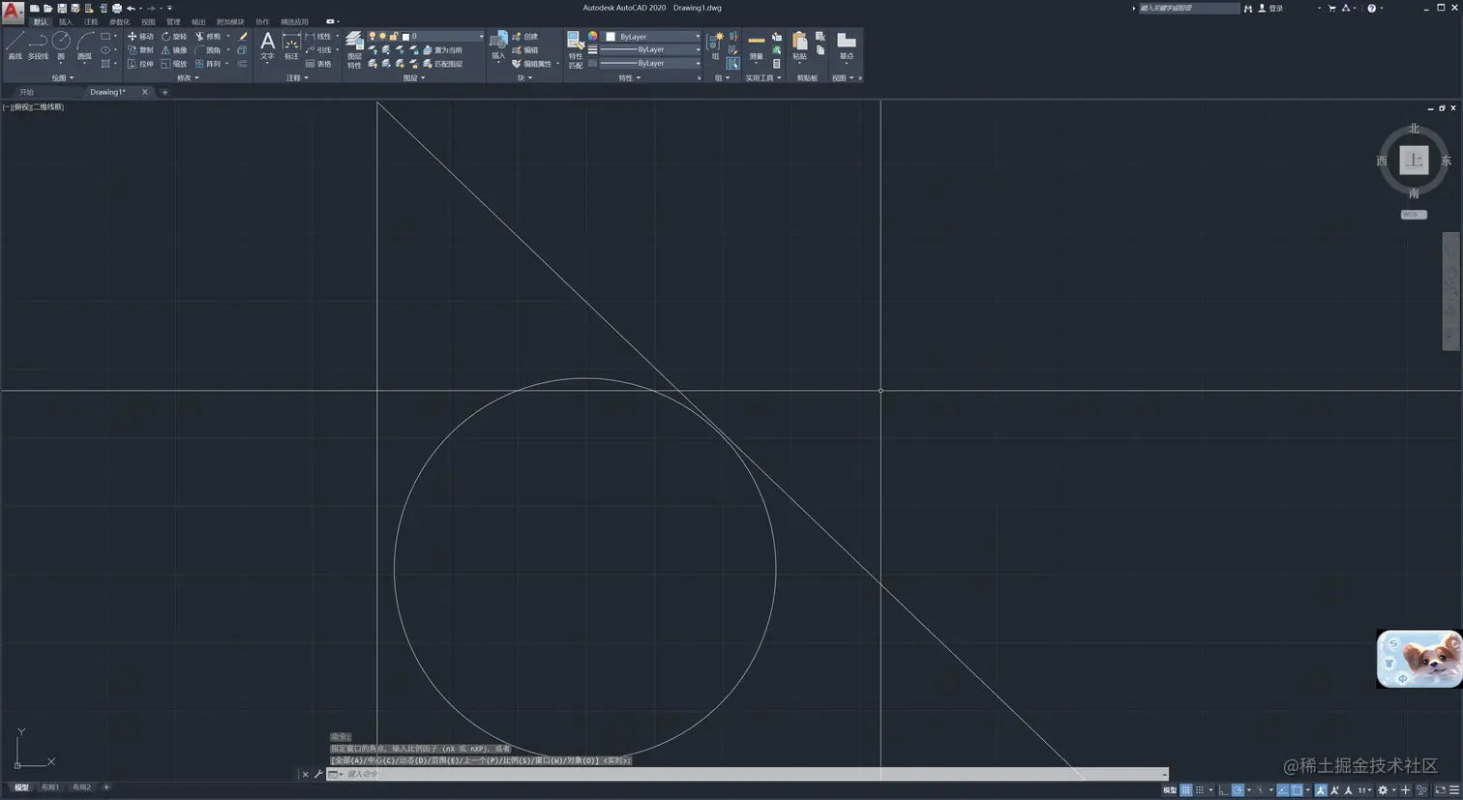
Task: Toggle 2D object snap in status bar
Action: [1297, 790]
